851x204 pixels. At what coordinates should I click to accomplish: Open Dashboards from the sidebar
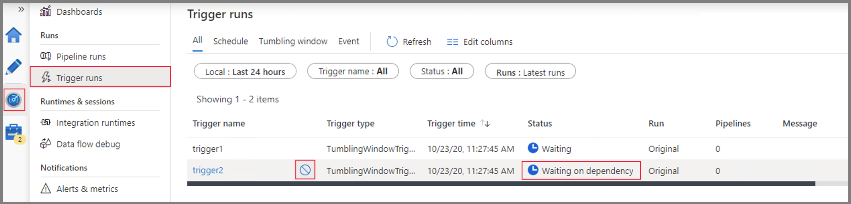tap(79, 11)
